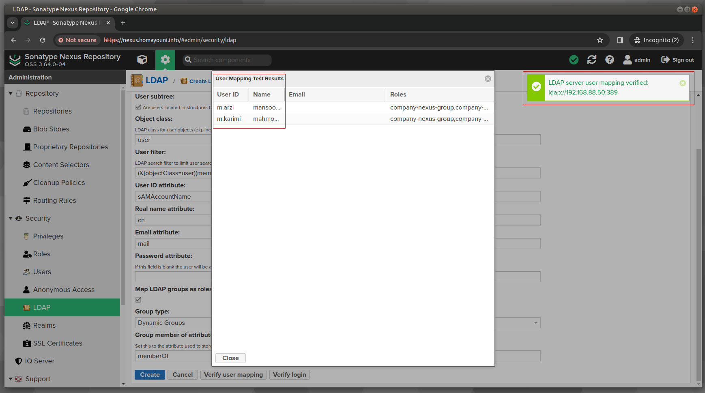Image resolution: width=705 pixels, height=393 pixels.
Task: Sort by Roles column header
Action: pos(440,94)
